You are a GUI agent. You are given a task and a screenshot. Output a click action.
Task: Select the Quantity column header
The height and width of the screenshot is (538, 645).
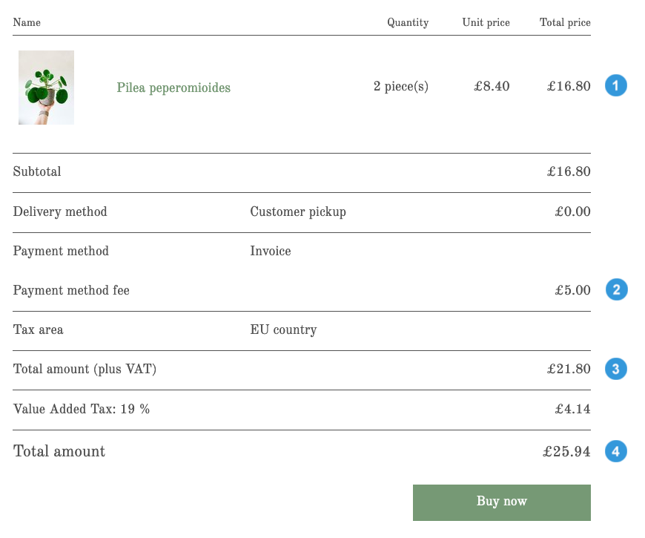pyautogui.click(x=407, y=22)
